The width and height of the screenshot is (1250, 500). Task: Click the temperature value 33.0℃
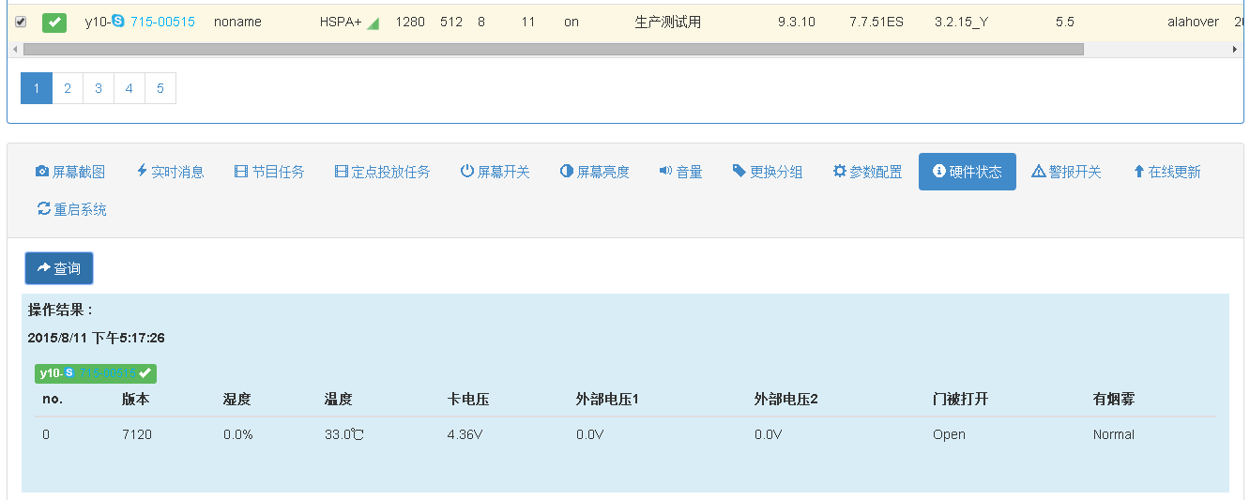pos(343,434)
